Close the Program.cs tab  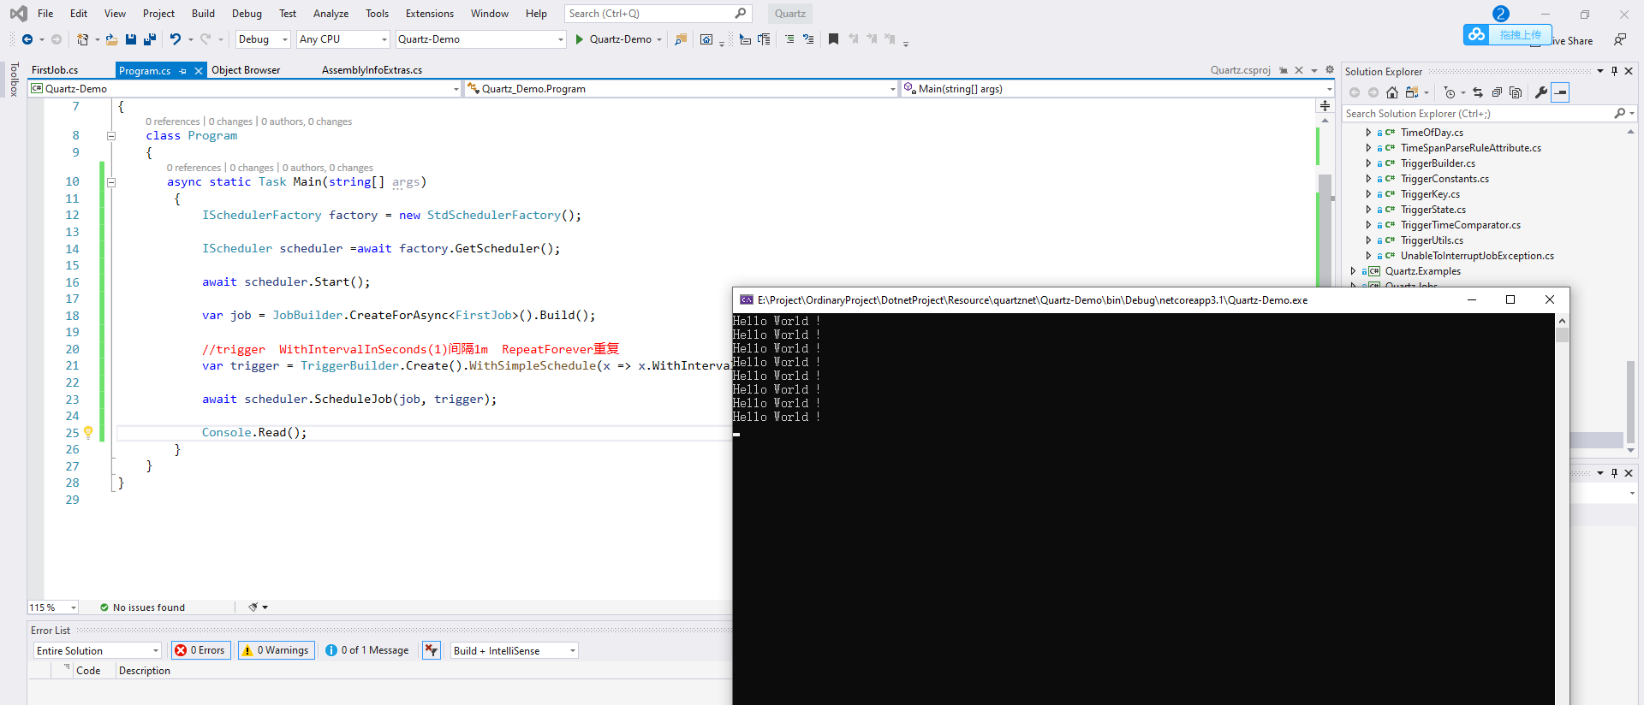[x=199, y=71]
